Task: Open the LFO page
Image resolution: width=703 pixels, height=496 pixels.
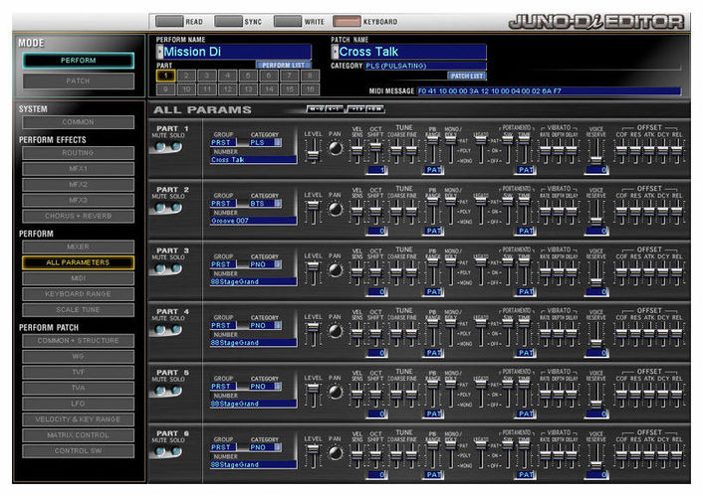Action: point(78,404)
